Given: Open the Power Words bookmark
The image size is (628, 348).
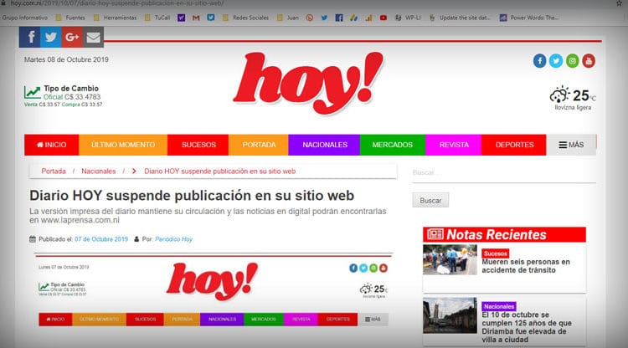Looking at the screenshot, I should [x=529, y=18].
